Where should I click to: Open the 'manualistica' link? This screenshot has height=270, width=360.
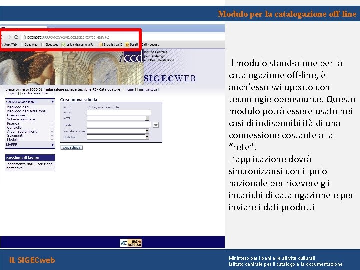pyautogui.click(x=148, y=90)
